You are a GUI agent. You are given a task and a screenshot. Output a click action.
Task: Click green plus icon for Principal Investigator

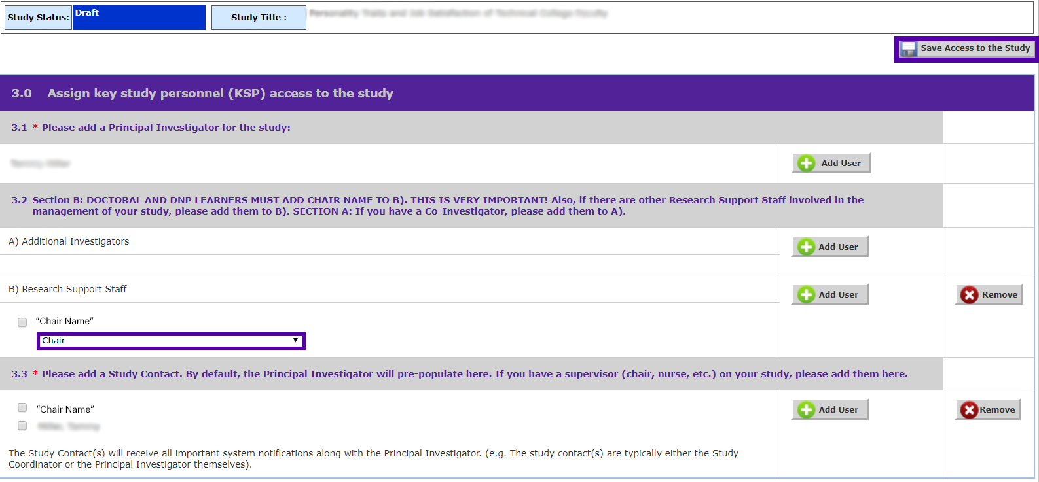coord(806,164)
